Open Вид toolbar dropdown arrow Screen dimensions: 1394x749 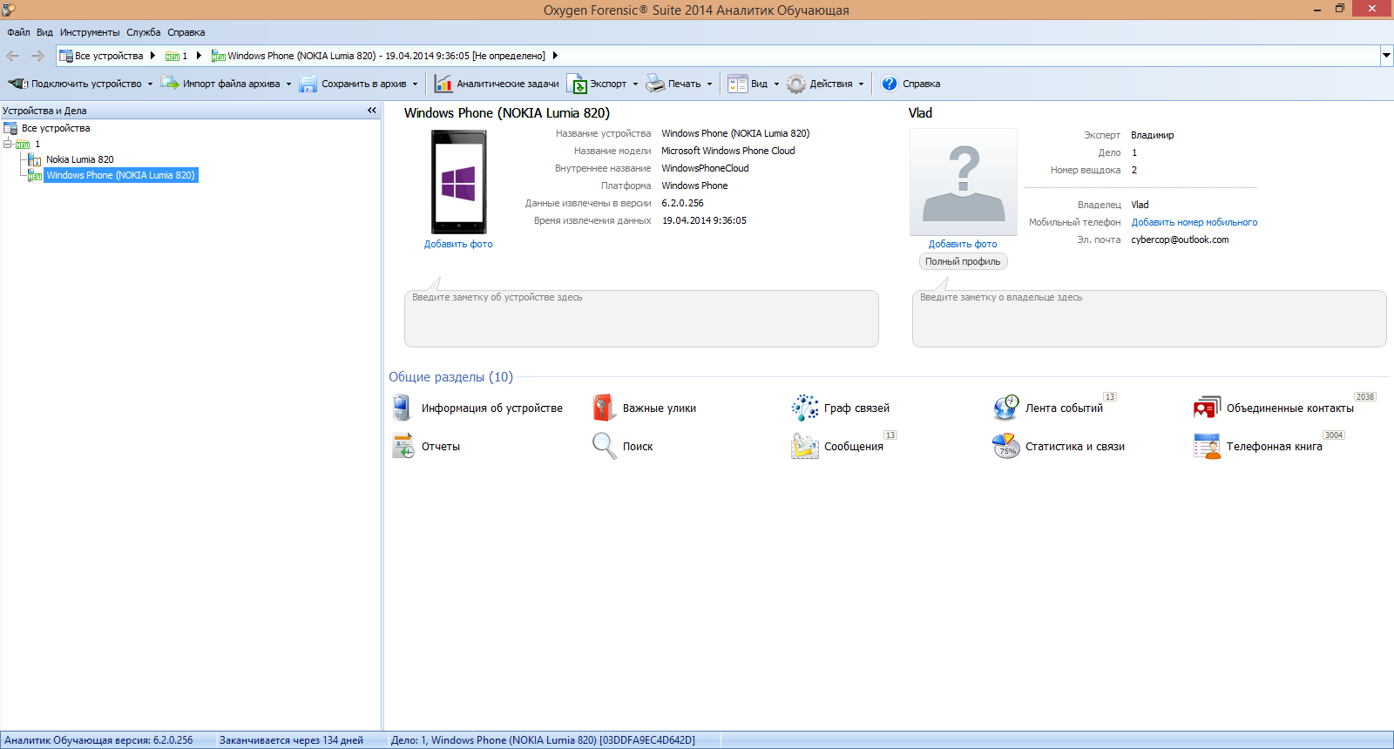pyautogui.click(x=776, y=84)
